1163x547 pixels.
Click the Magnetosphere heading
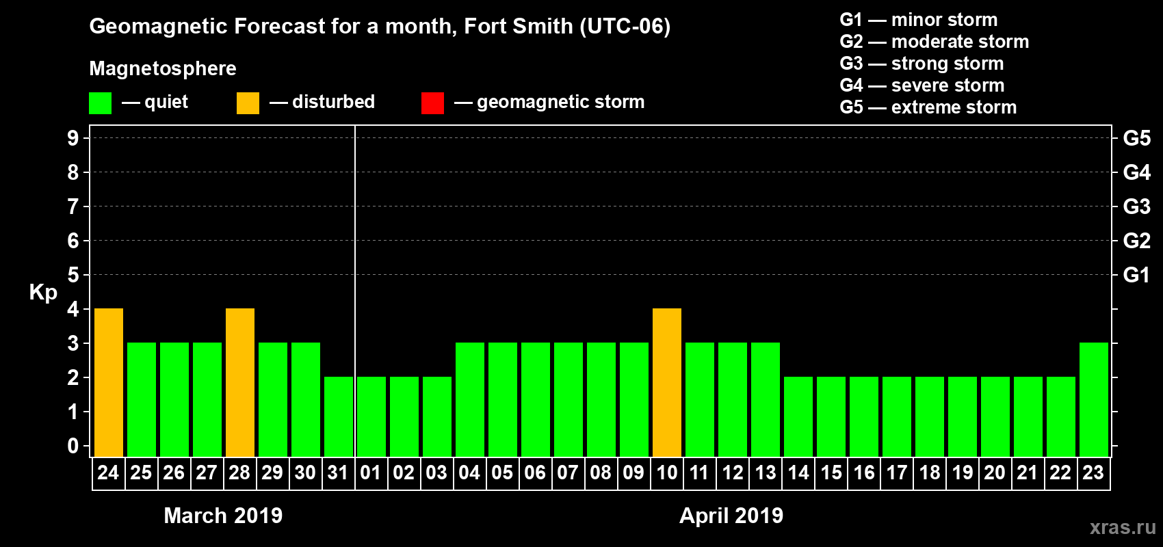[x=163, y=68]
